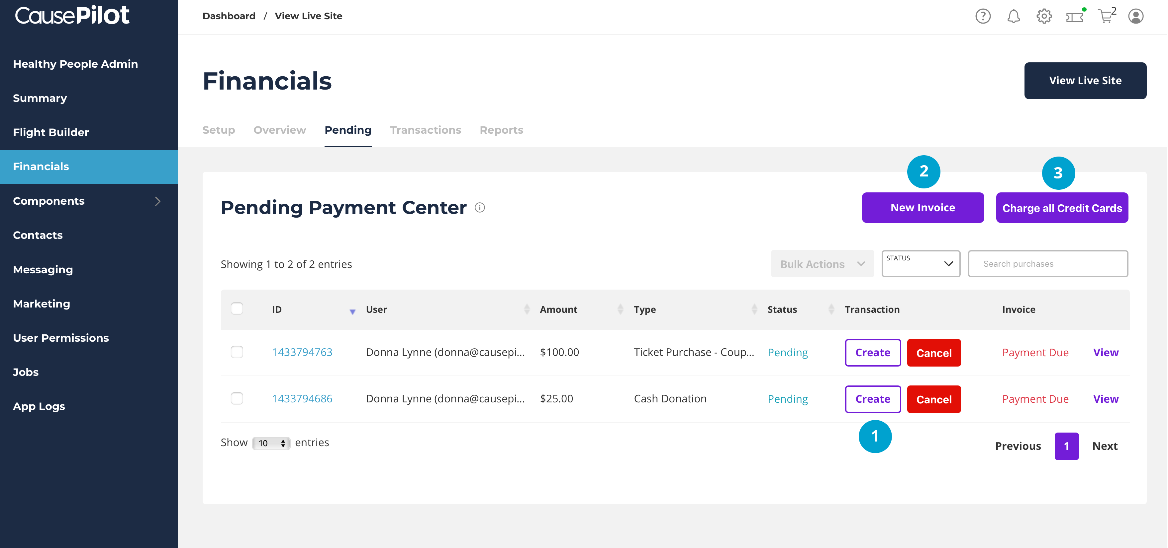
Task: Open the help question mark icon
Action: pyautogui.click(x=983, y=16)
